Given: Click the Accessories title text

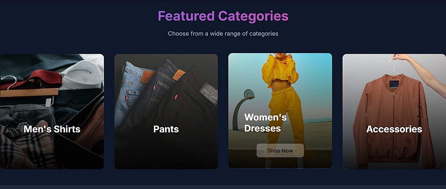Looking at the screenshot, I should 394,129.
